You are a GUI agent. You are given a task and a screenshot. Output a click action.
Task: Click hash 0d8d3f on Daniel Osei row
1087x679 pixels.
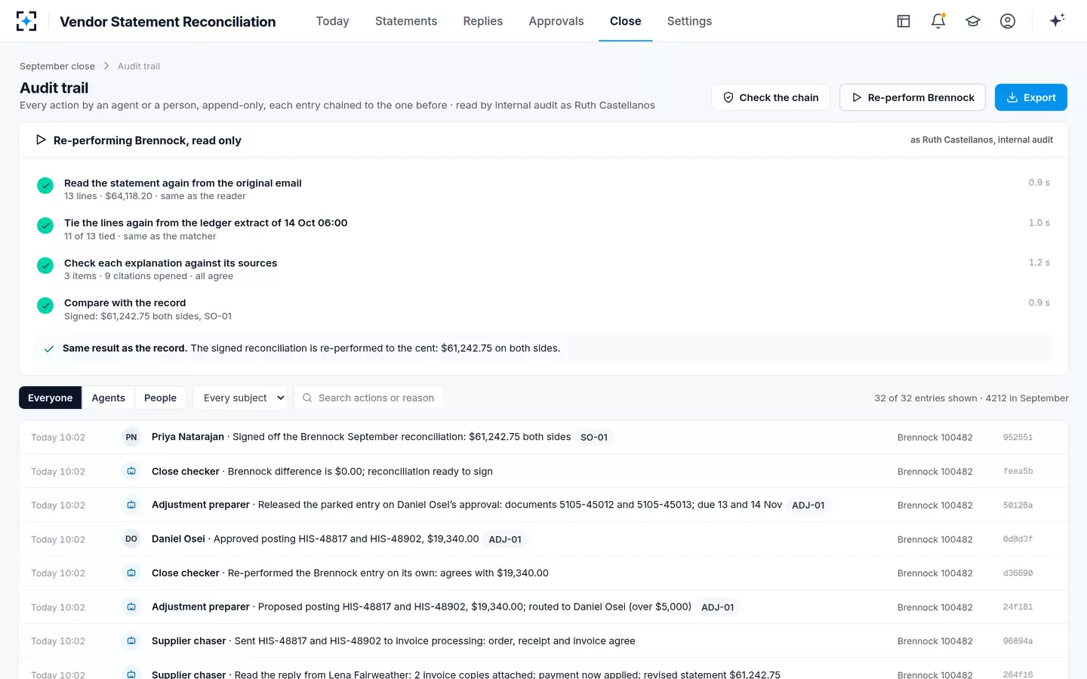[x=1018, y=539]
